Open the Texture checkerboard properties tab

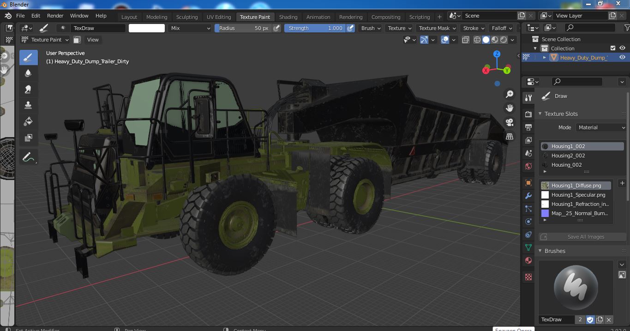click(528, 277)
